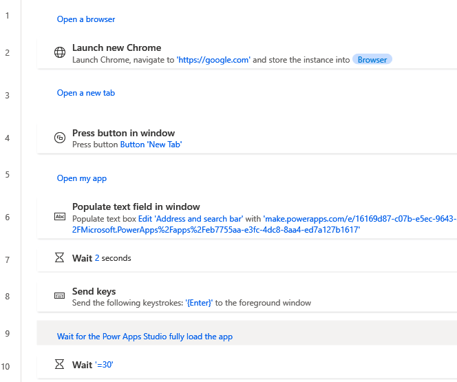The height and width of the screenshot is (382, 457).
Task: Select line number 9 in the gutter
Action: 8,334
